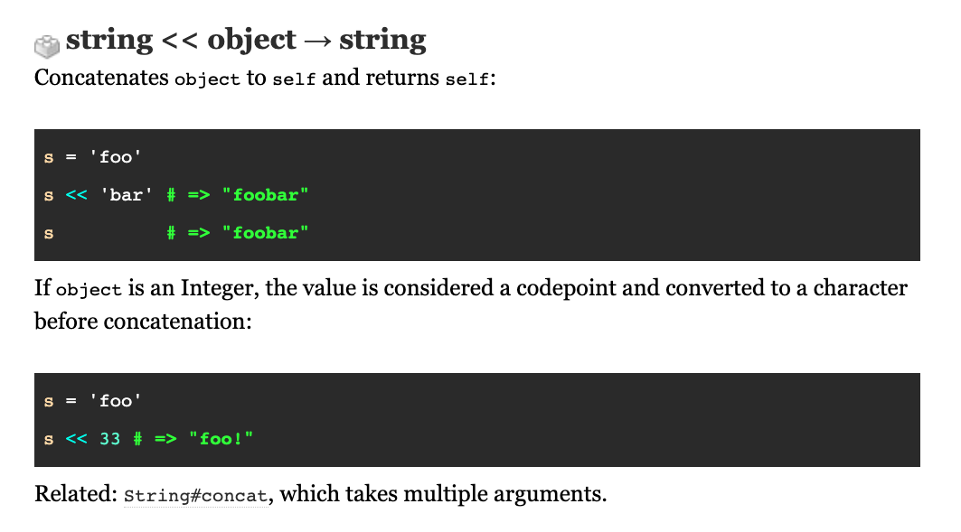The width and height of the screenshot is (961, 532).
Task: Click the lone variable s on the third code line
Action: 49,234
